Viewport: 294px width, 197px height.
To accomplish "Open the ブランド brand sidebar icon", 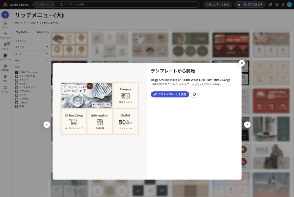I will coord(5,46).
